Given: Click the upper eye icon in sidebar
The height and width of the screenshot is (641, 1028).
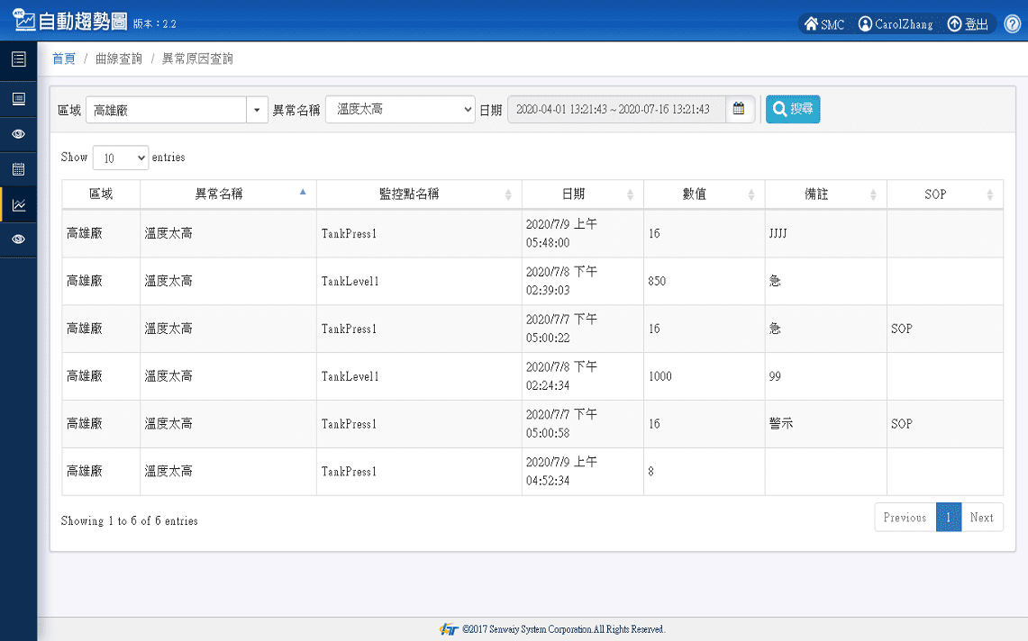Looking at the screenshot, I should pos(17,134).
